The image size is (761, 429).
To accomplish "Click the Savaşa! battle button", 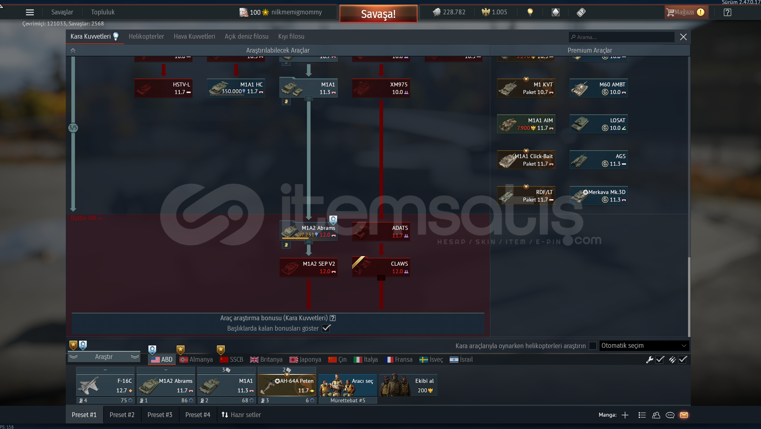I will tap(378, 14).
